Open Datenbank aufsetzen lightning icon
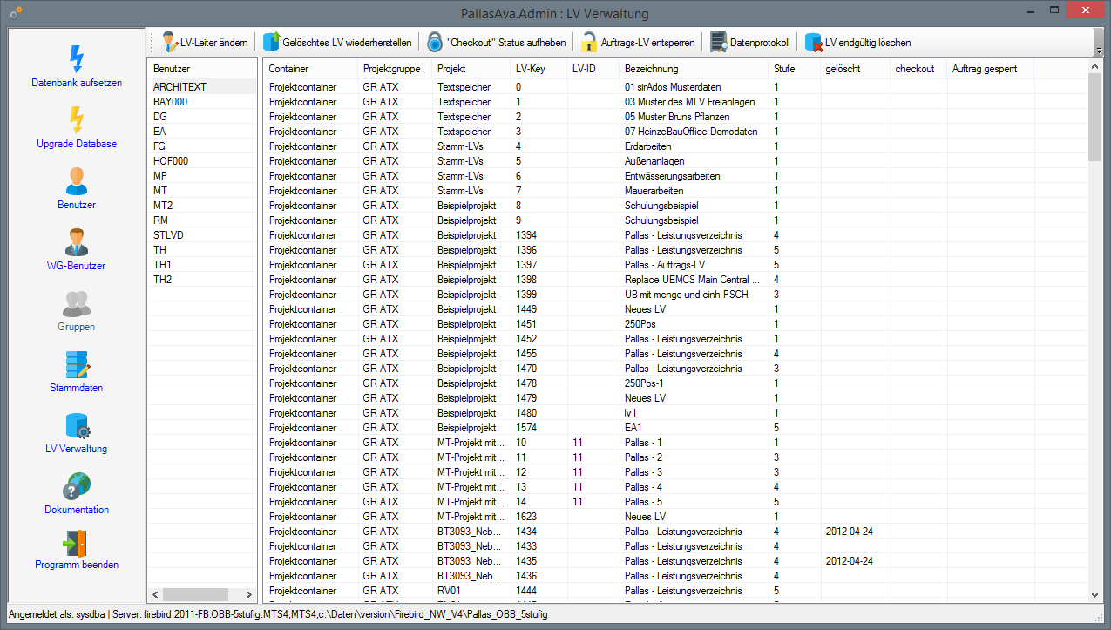Image resolution: width=1111 pixels, height=630 pixels. [77, 59]
